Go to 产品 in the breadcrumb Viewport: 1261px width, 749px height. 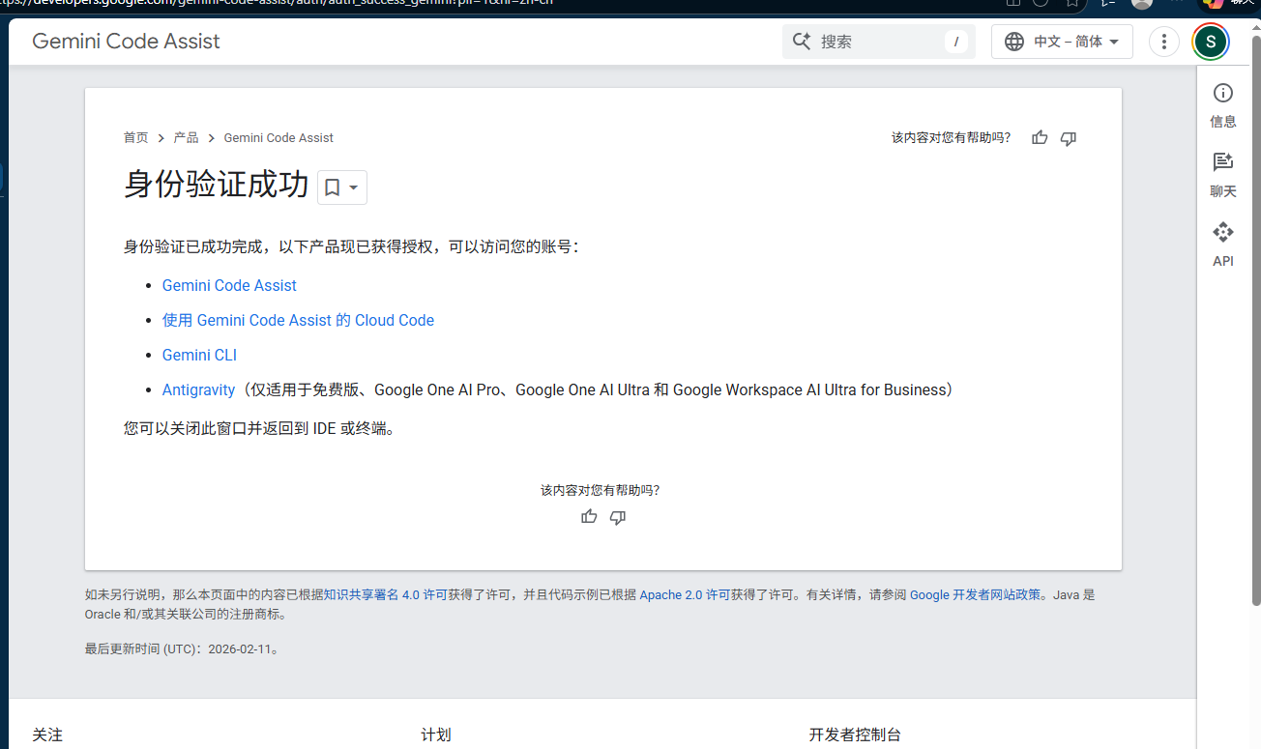[186, 138]
